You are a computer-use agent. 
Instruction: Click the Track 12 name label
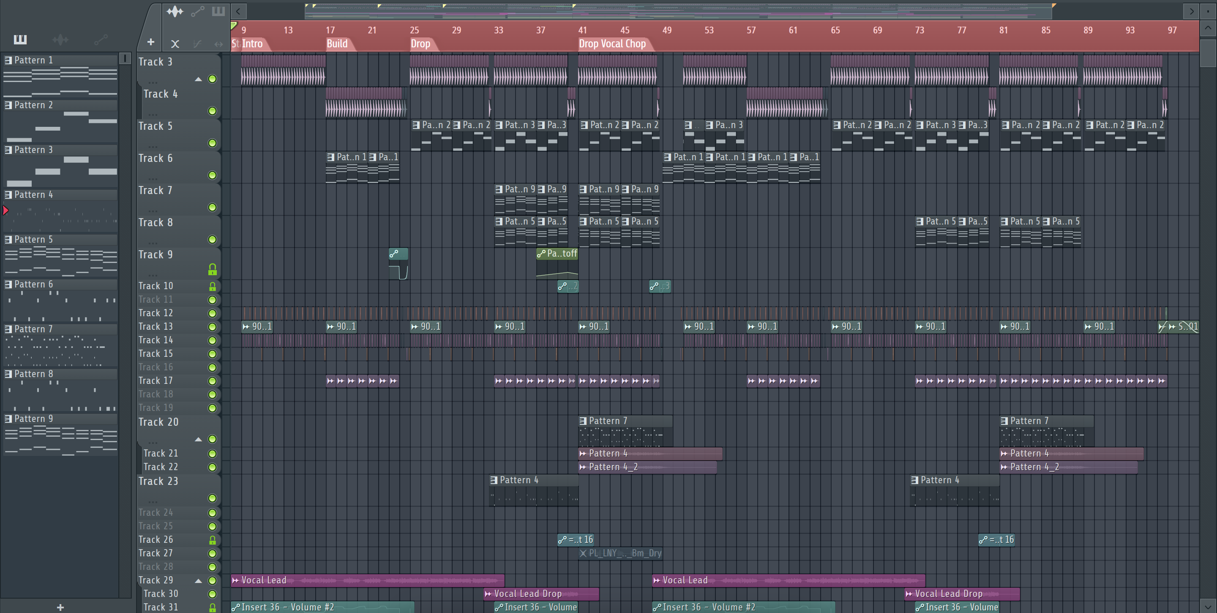click(x=156, y=313)
